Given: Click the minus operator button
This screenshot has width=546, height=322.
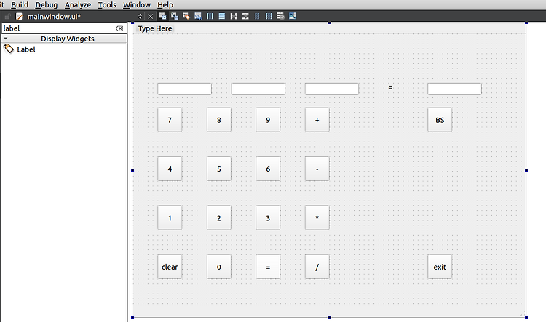Looking at the screenshot, I should pos(317,169).
